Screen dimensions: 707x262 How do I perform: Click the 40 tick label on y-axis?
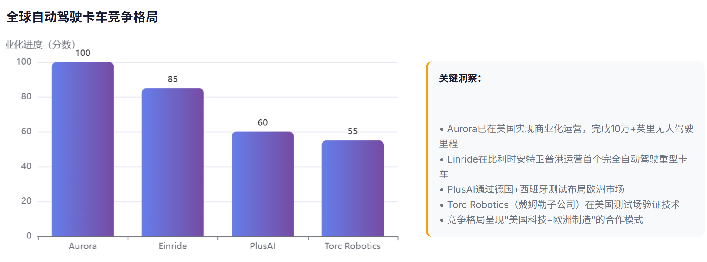point(26,166)
